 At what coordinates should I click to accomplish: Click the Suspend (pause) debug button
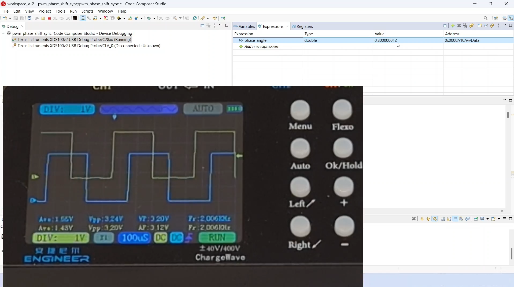coord(43,18)
